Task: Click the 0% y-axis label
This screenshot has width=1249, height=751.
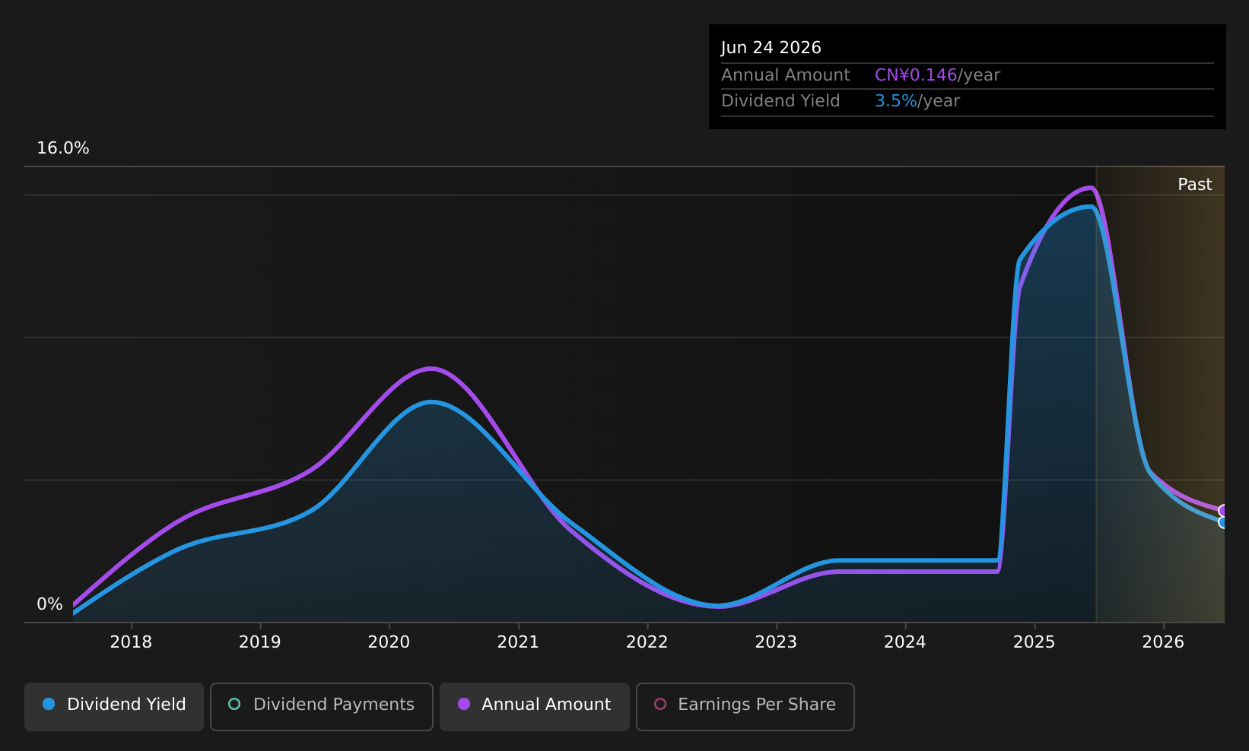Action: tap(49, 604)
